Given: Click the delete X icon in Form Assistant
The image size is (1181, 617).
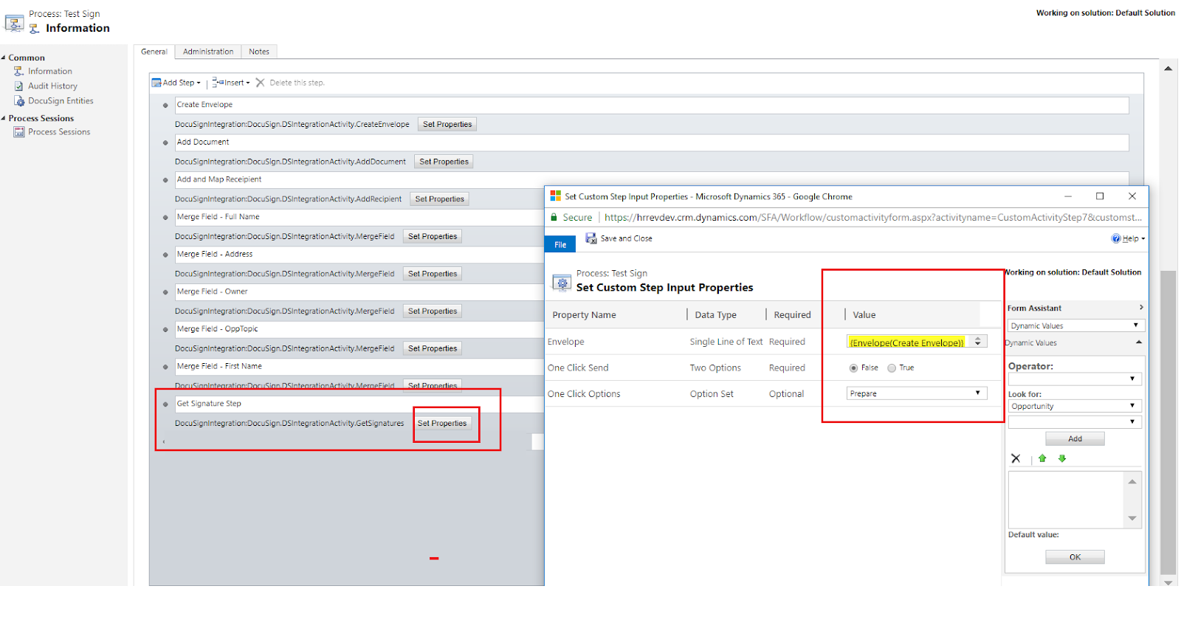Looking at the screenshot, I should tap(1016, 458).
